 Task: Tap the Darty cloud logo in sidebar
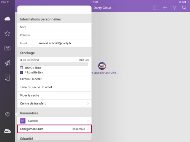coord(7,131)
